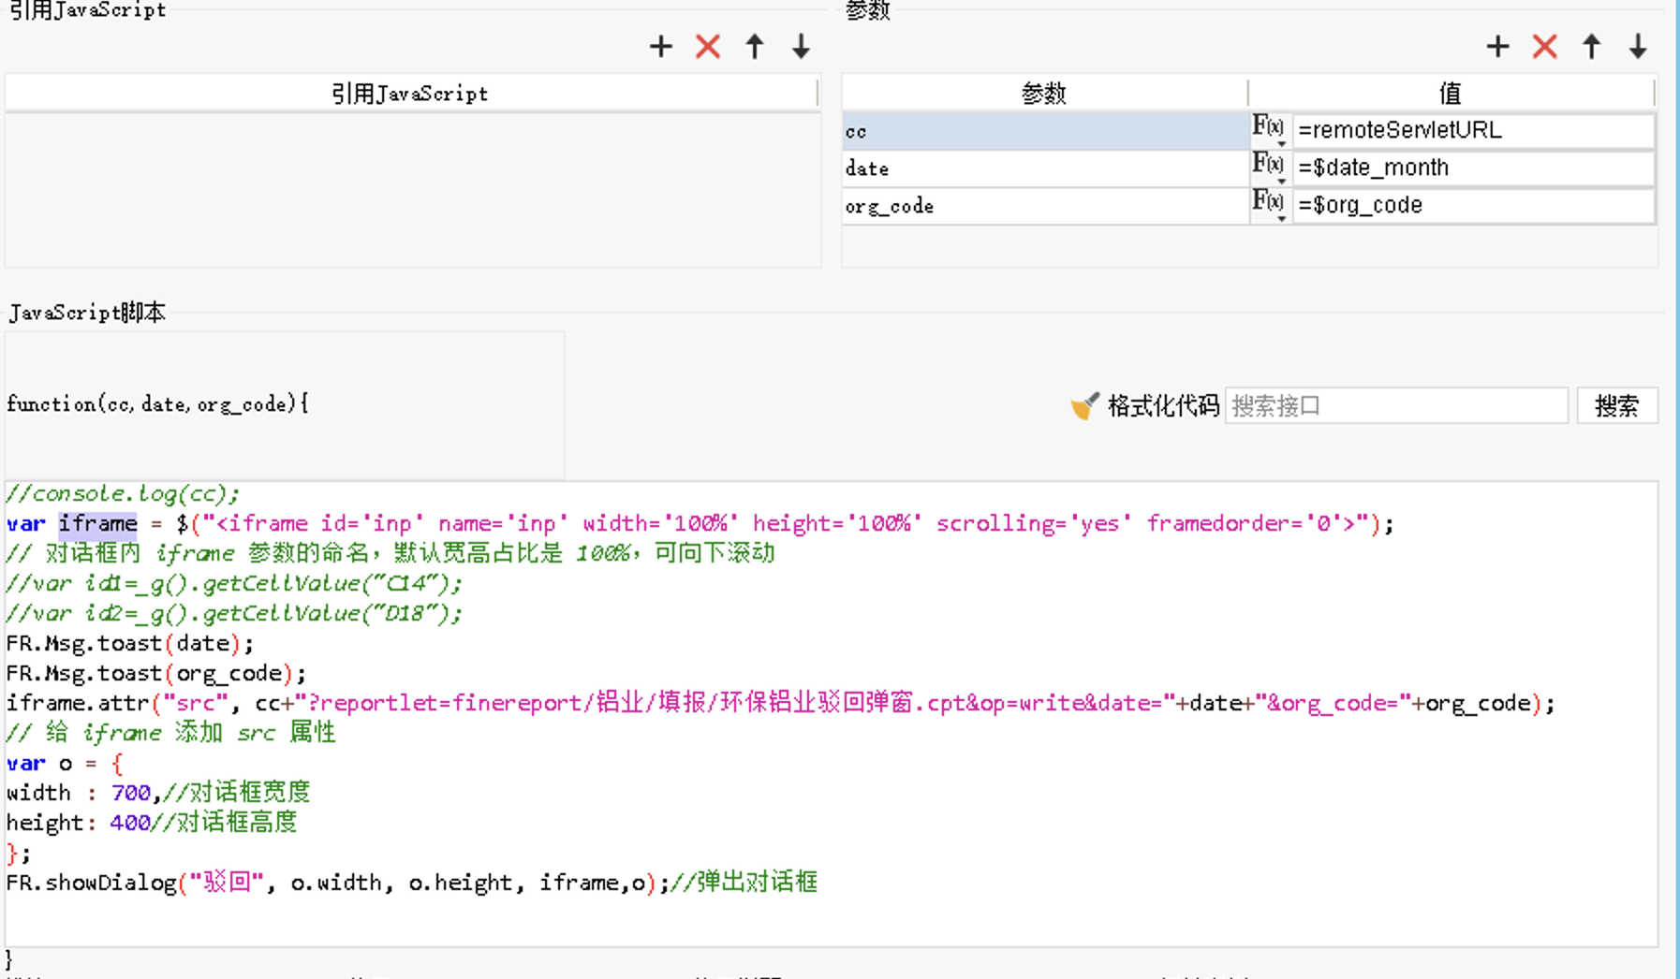Move up arrow in 引用JavaScript panel
1680x979 pixels.
[755, 47]
